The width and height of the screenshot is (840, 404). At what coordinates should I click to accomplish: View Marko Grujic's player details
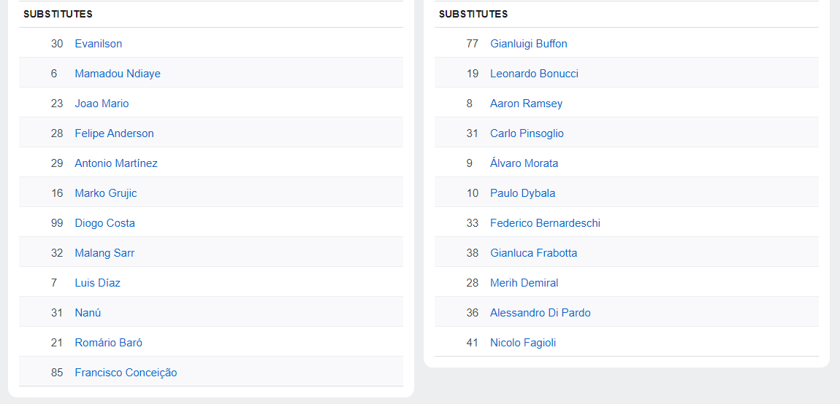(x=105, y=193)
